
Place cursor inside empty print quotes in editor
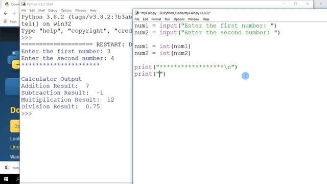(159, 74)
